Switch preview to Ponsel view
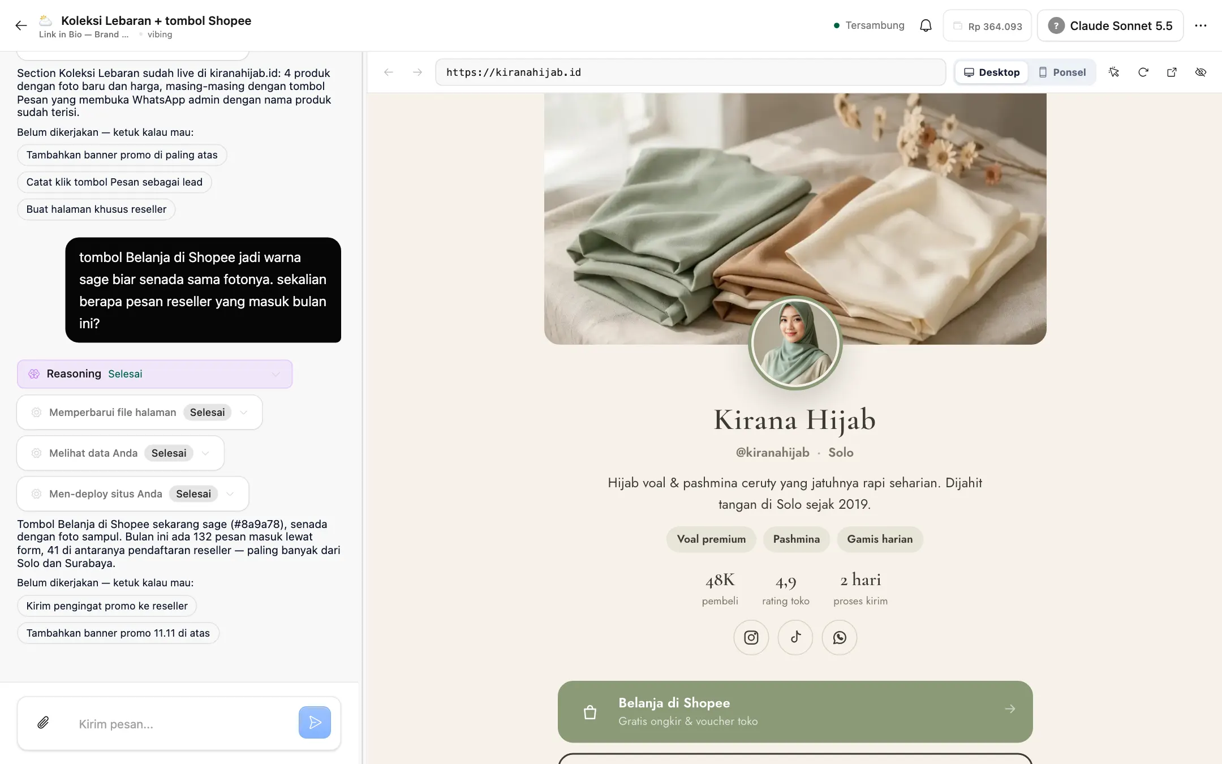This screenshot has width=1222, height=764. pyautogui.click(x=1062, y=72)
